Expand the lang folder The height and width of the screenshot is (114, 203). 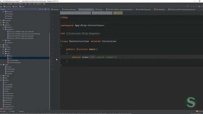[3, 51]
